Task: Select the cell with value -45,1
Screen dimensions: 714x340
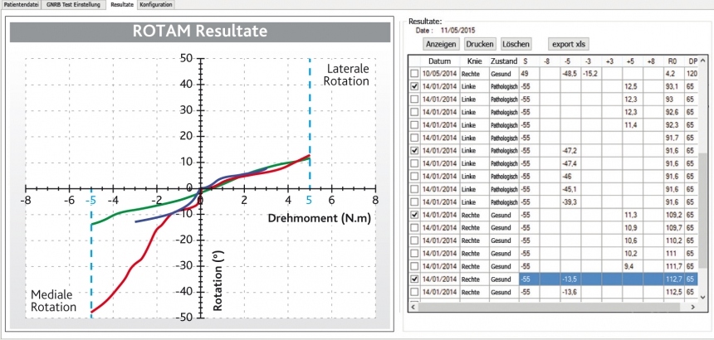Action: point(570,189)
